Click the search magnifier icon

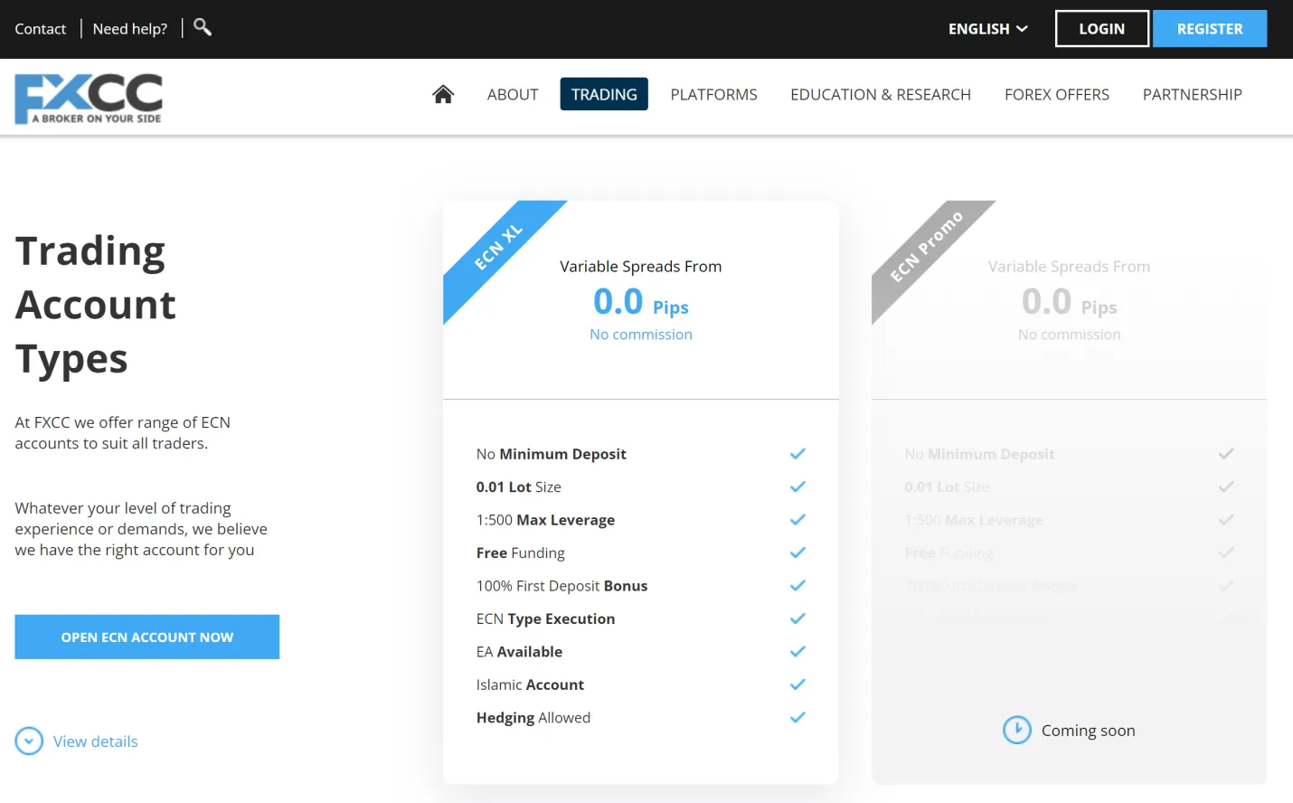(203, 27)
